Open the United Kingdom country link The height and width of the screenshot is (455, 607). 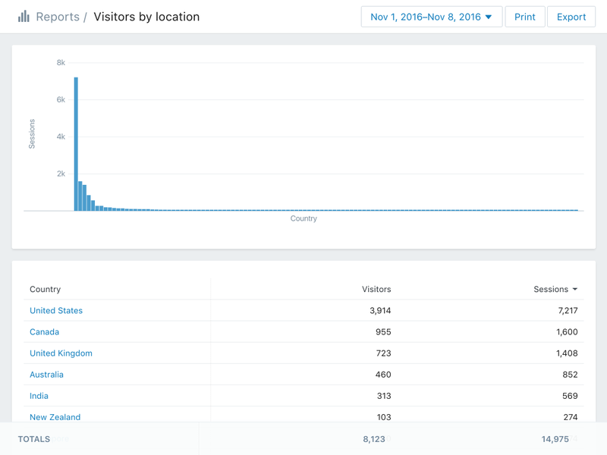[61, 353]
